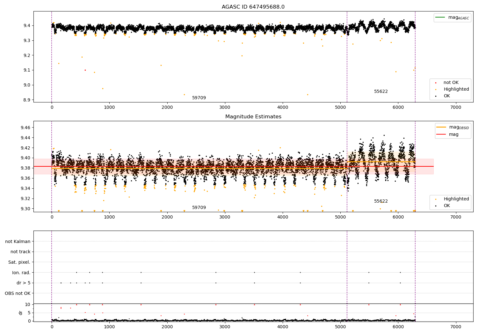
Task: Click the "5000" x tick under the dr plot
Action: coord(340,327)
